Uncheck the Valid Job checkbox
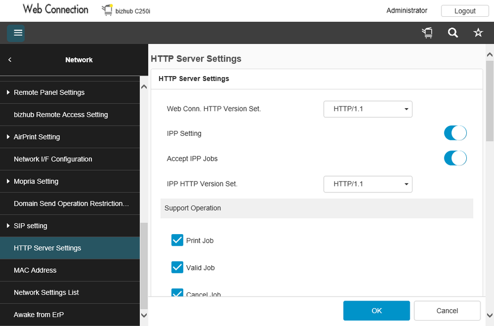494x326 pixels. [x=177, y=267]
